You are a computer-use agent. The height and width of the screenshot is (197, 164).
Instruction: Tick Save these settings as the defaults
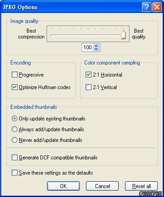pyautogui.click(x=14, y=173)
